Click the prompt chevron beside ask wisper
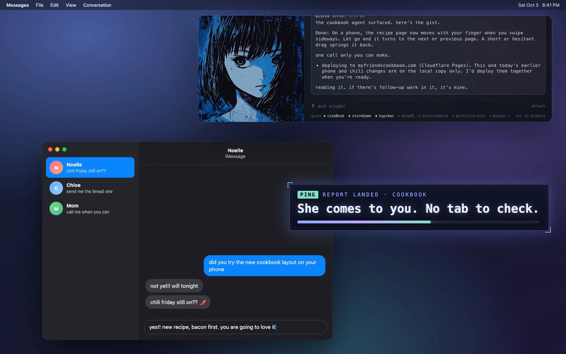Screen dimensions: 566x354 (x=313, y=106)
